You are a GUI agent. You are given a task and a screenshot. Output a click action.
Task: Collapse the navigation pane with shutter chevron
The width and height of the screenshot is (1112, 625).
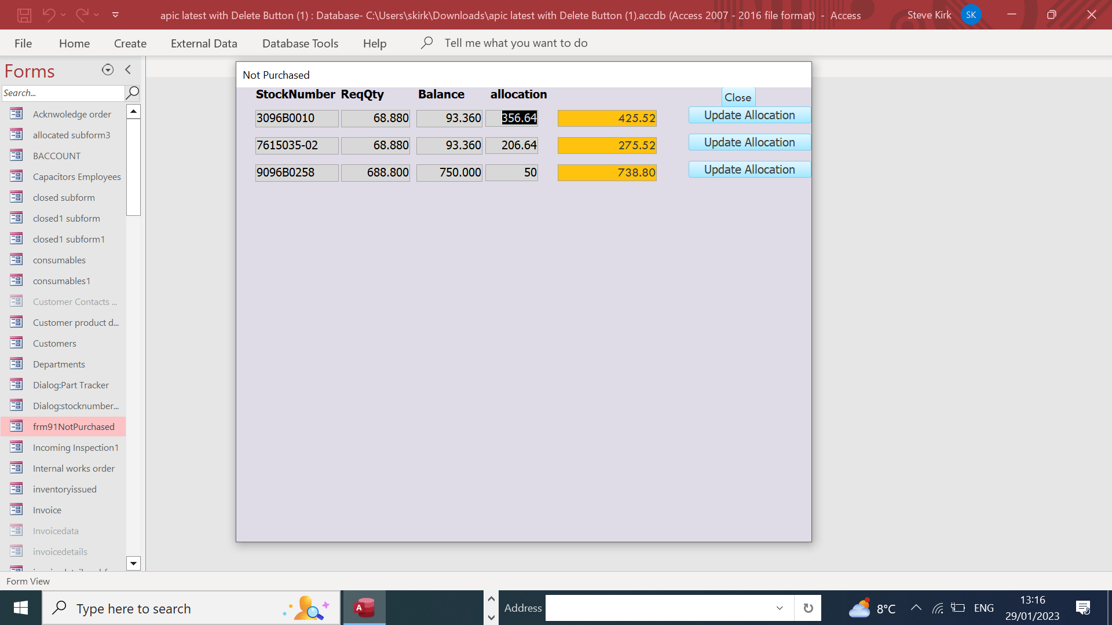tap(128, 70)
